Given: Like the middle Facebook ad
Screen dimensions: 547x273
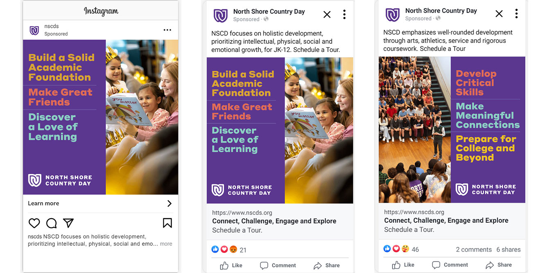Looking at the screenshot, I should (231, 266).
